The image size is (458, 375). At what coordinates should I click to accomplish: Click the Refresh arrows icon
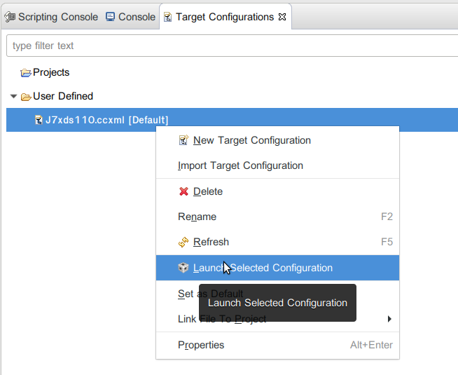coord(183,242)
